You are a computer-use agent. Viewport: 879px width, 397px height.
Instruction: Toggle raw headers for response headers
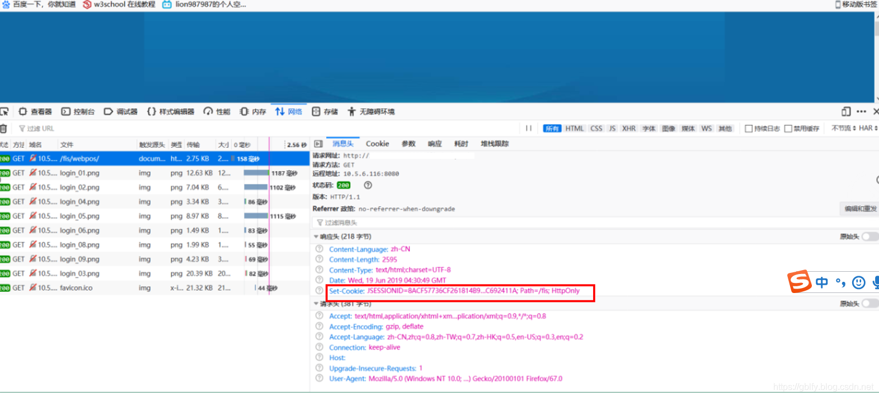coord(870,237)
